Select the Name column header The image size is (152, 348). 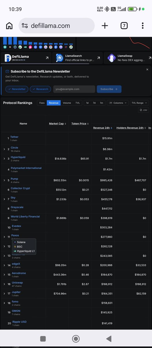coord(23,124)
